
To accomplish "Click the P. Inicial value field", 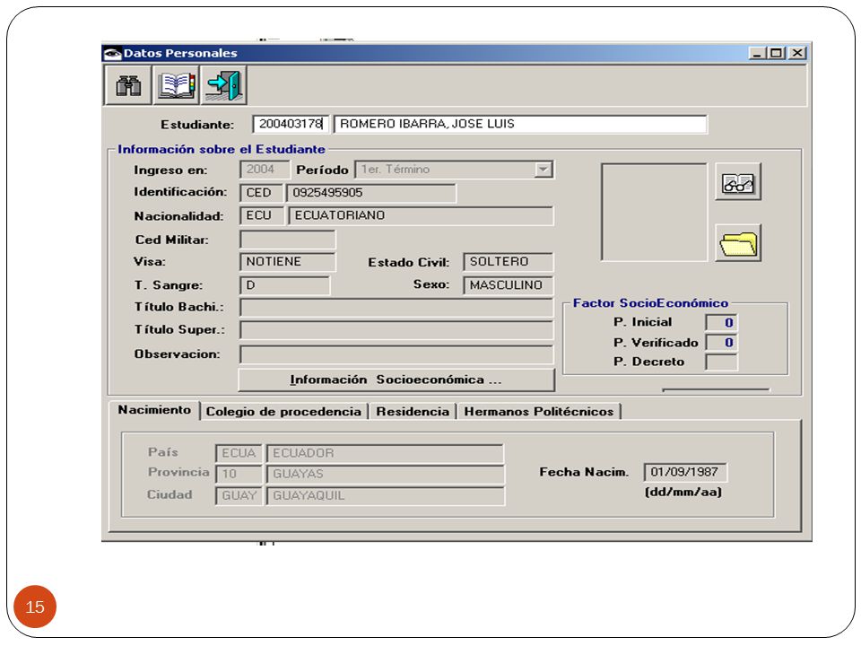I will 721,322.
